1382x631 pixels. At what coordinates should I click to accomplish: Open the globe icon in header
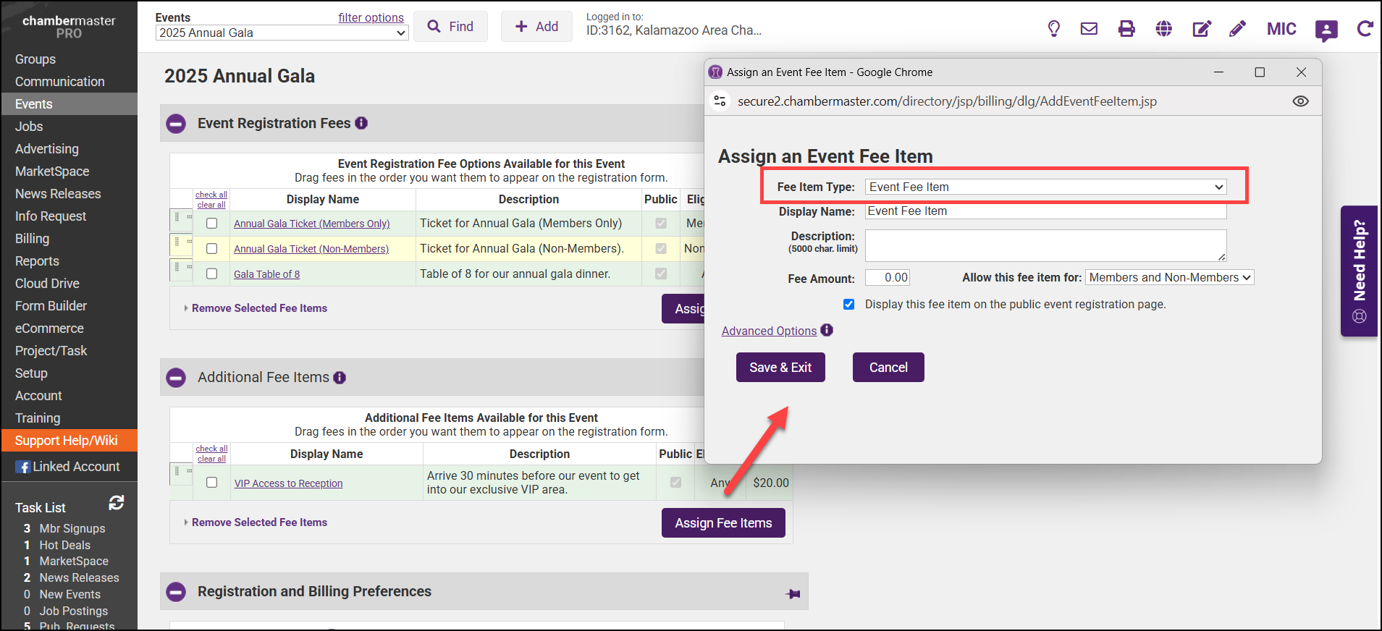[x=1163, y=29]
